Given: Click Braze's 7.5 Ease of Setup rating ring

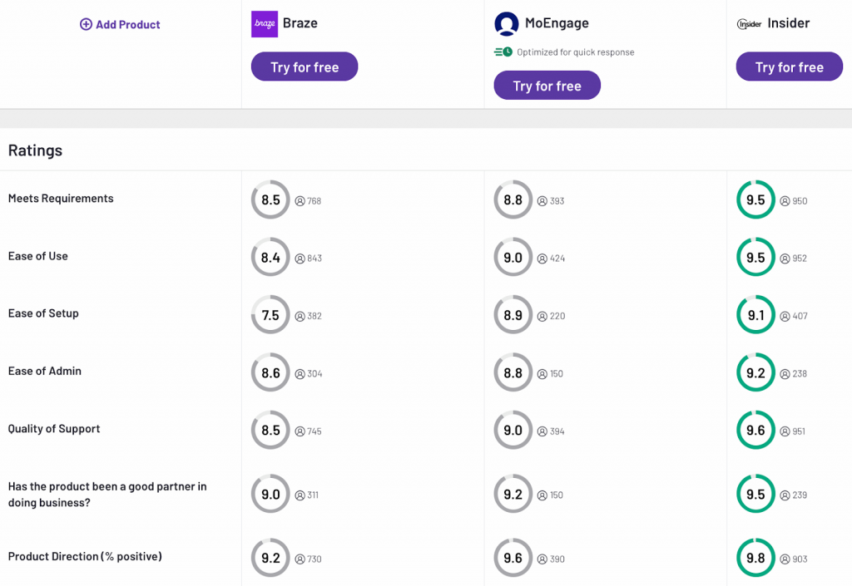Looking at the screenshot, I should click(270, 315).
